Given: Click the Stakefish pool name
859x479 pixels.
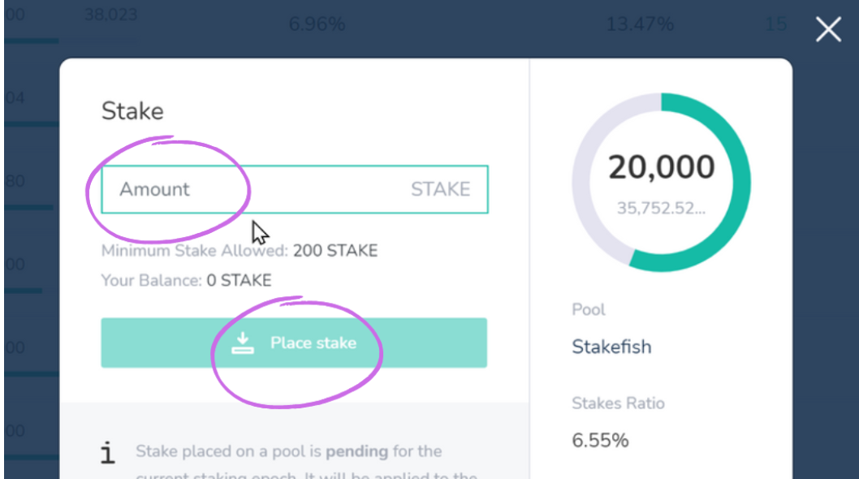Looking at the screenshot, I should point(611,347).
